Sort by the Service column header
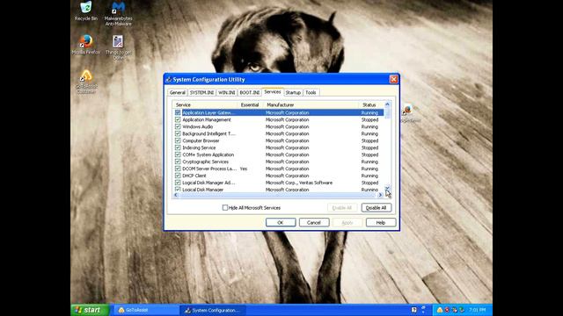This screenshot has height=316, width=563. pos(206,105)
